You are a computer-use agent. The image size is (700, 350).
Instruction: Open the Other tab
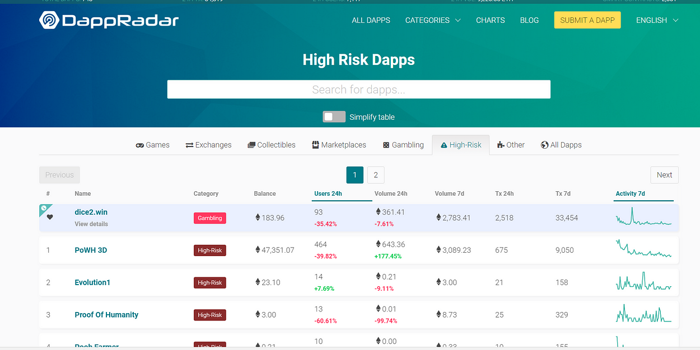[511, 145]
